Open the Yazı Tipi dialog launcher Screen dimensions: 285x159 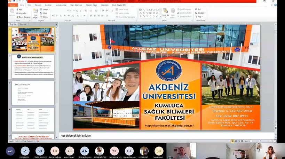coord(87,21)
